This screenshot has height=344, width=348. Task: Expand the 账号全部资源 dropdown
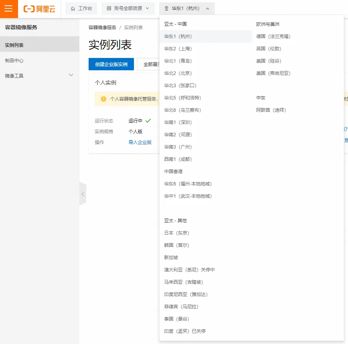click(128, 8)
